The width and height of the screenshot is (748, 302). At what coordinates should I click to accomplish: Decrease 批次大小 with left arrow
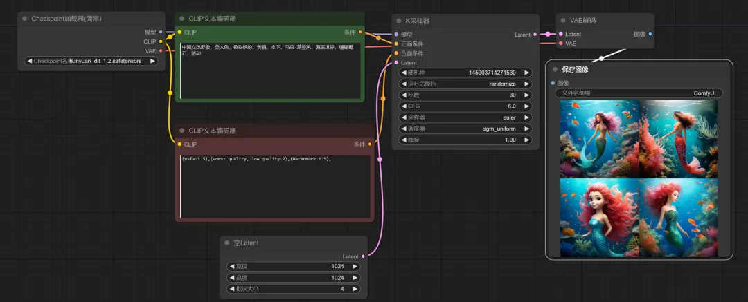232,289
